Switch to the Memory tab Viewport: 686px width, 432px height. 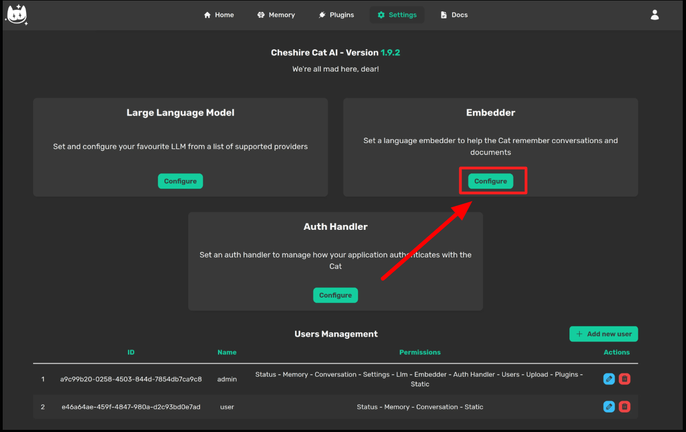[276, 15]
